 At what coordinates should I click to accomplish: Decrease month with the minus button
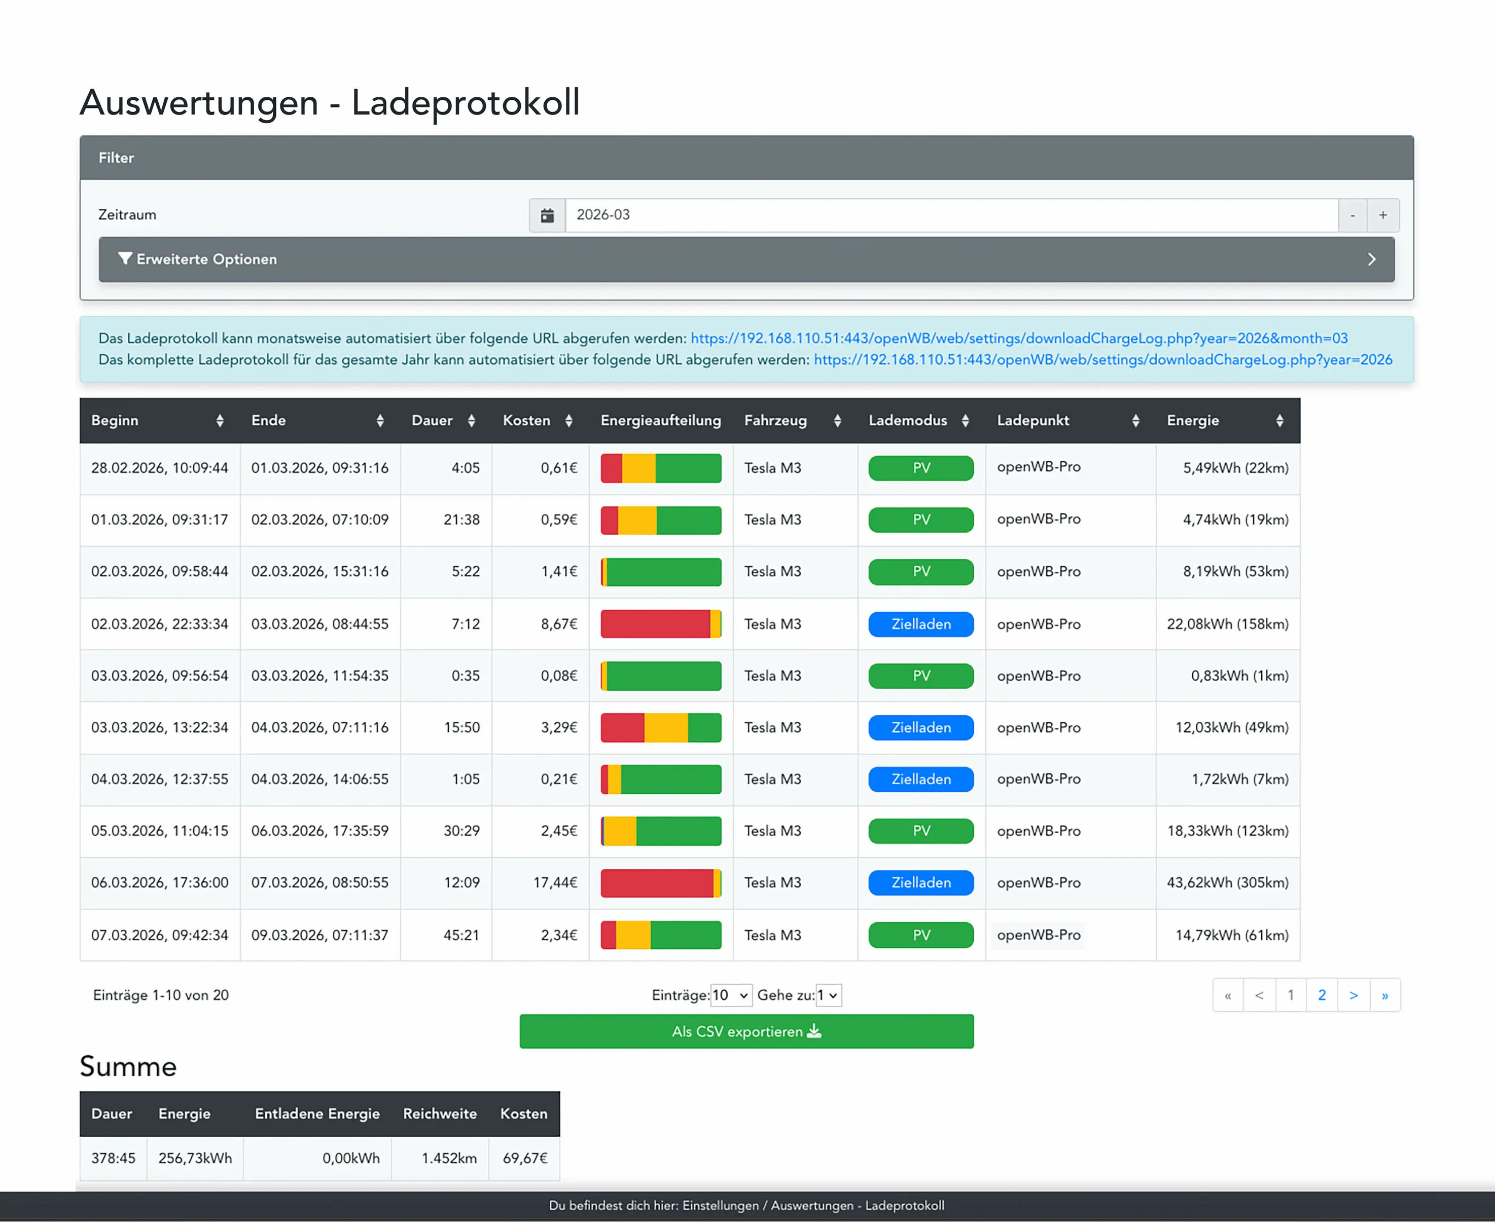pos(1352,215)
